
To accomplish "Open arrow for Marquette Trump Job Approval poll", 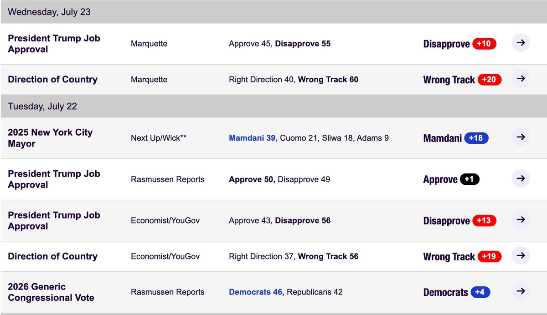I will pos(521,43).
